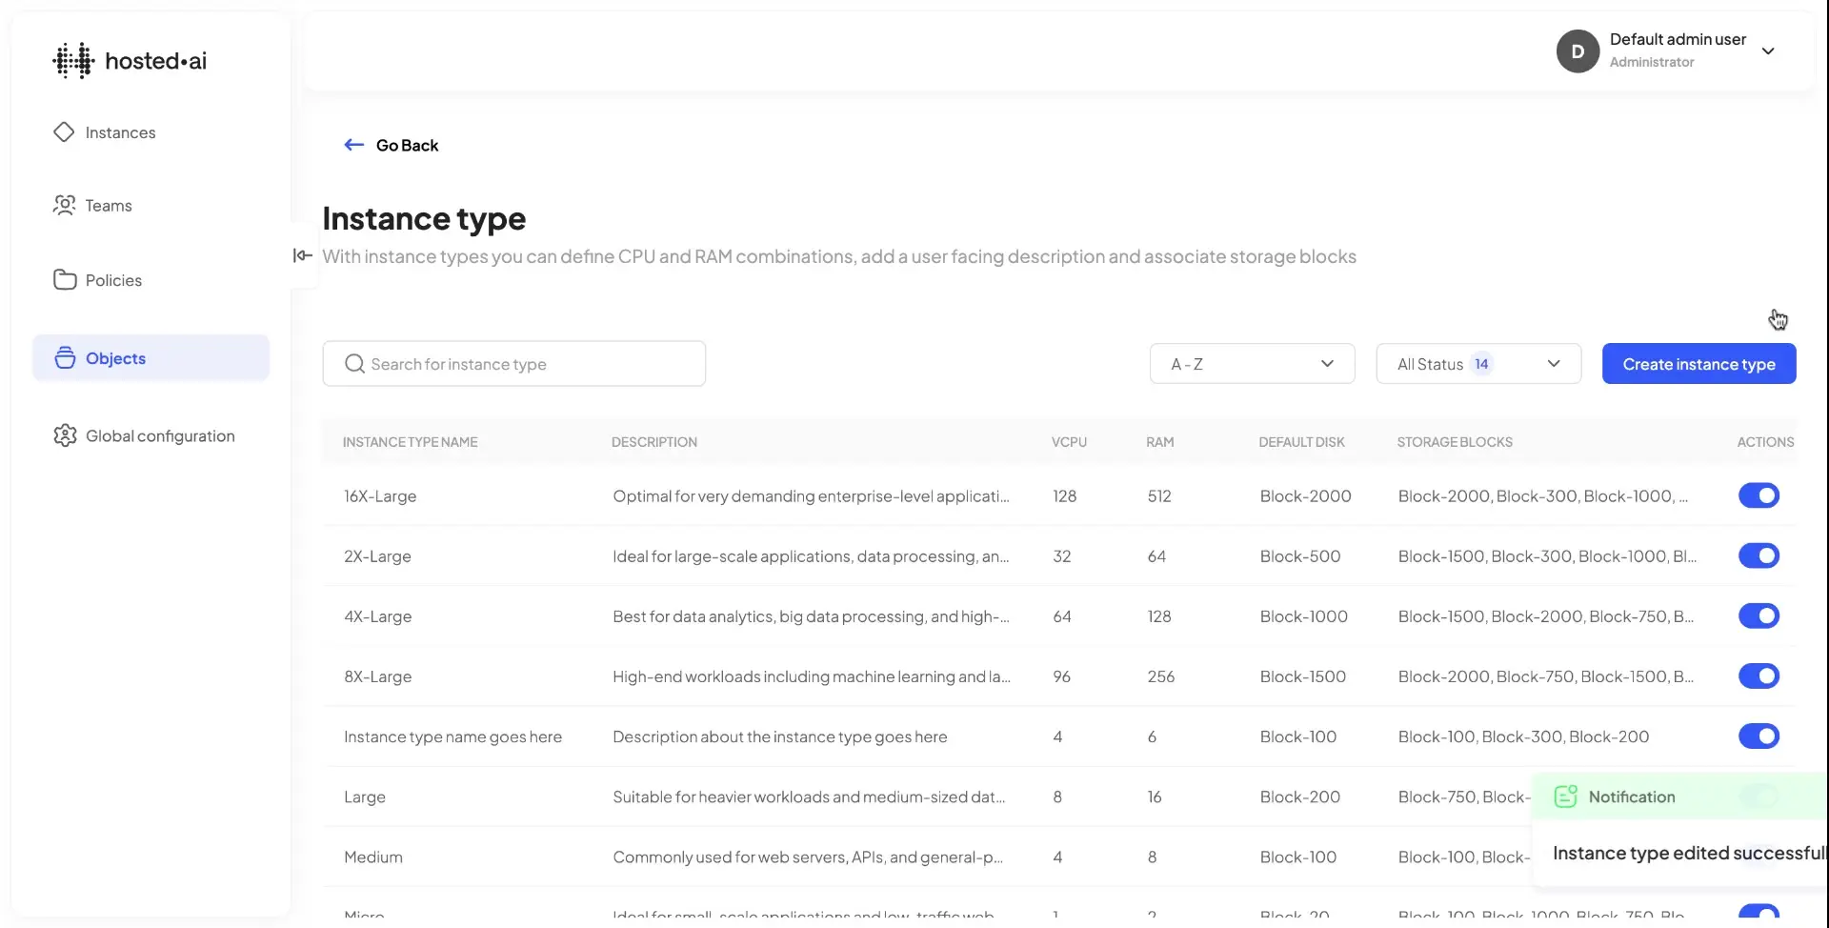Click the Teams sidebar icon
The width and height of the screenshot is (1829, 928).
pyautogui.click(x=63, y=205)
